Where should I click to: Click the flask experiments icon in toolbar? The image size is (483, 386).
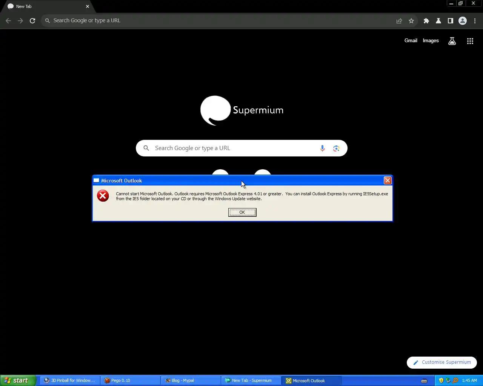438,21
